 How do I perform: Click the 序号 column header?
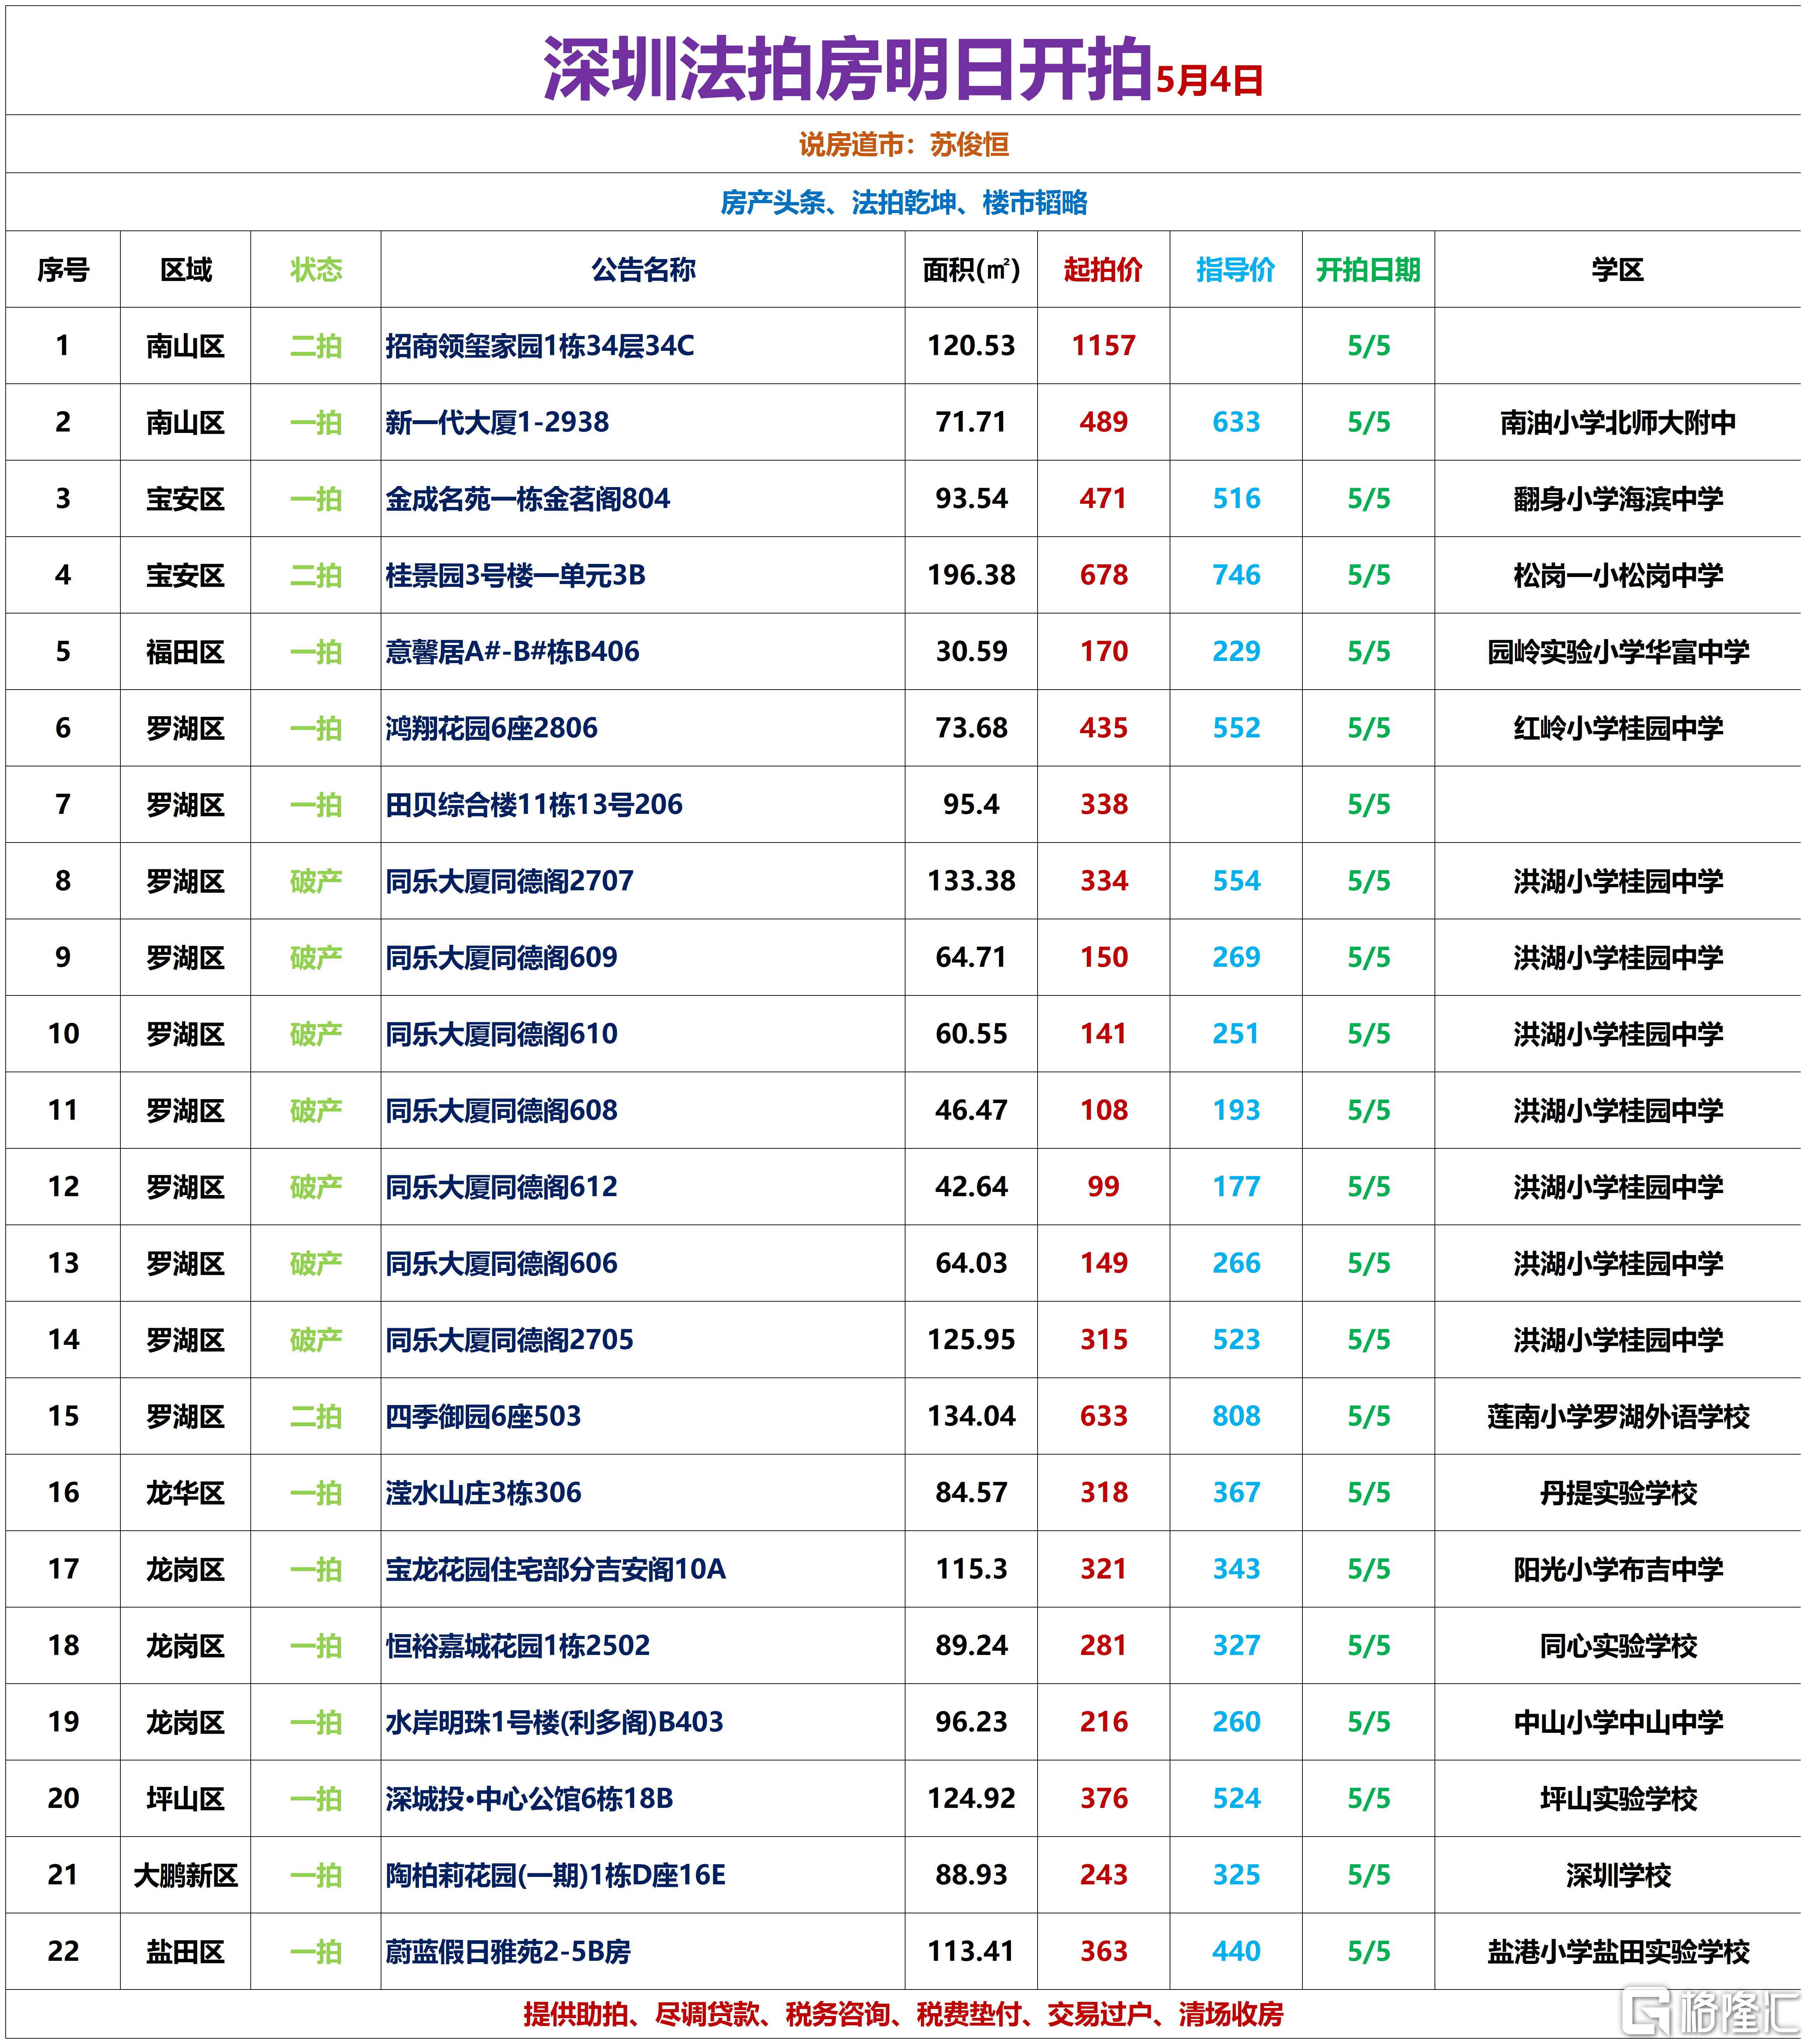point(63,270)
